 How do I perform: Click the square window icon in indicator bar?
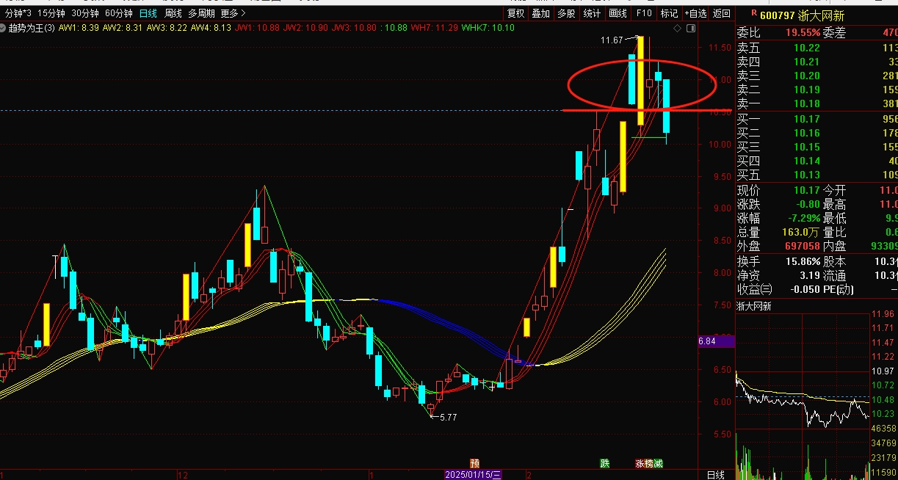(689, 28)
